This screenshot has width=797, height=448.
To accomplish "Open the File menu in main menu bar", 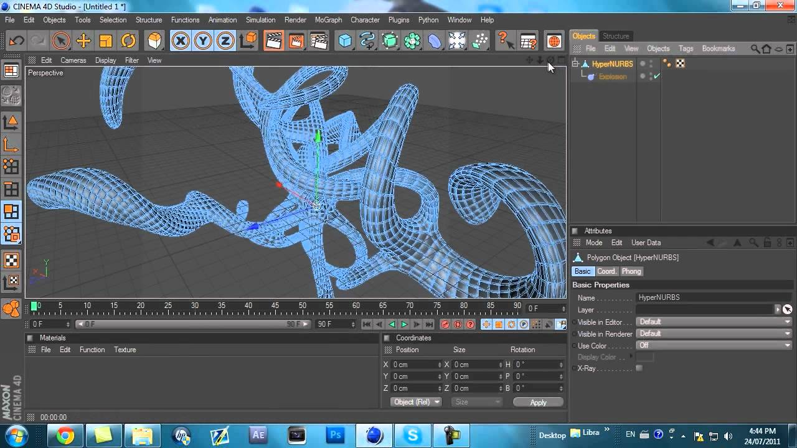I will click(x=10, y=20).
